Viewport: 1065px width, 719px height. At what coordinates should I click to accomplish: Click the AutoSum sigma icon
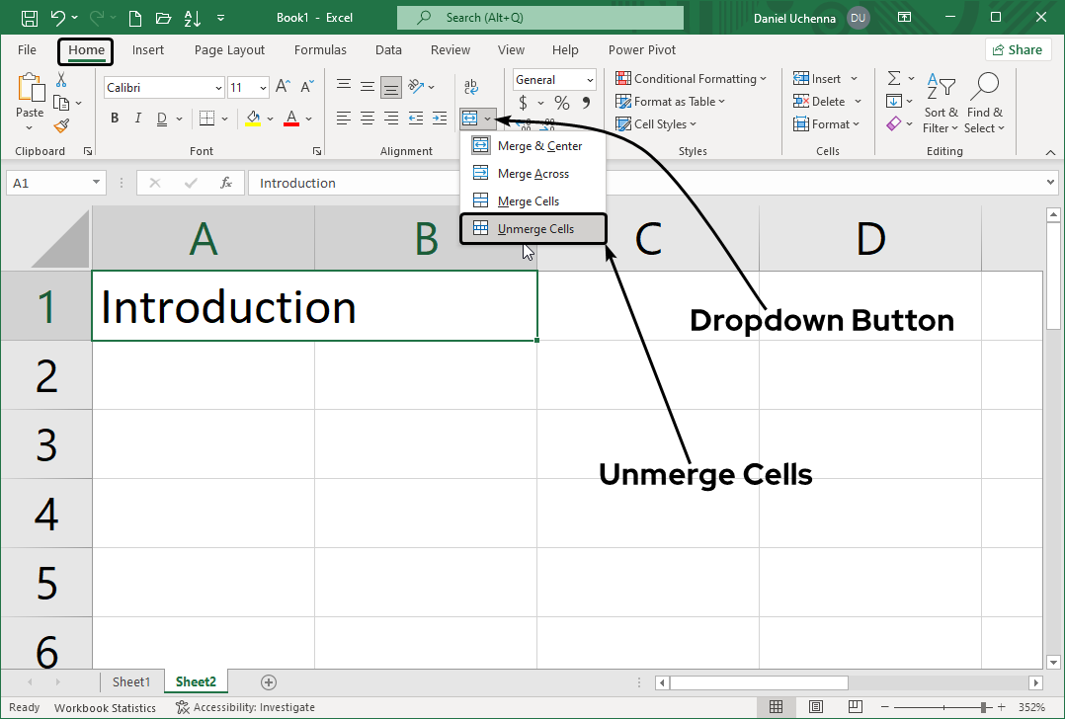tap(894, 78)
